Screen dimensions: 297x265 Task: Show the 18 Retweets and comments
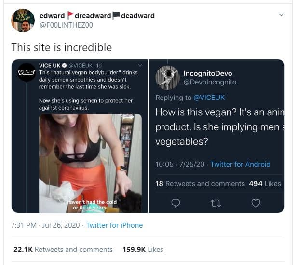point(200,183)
